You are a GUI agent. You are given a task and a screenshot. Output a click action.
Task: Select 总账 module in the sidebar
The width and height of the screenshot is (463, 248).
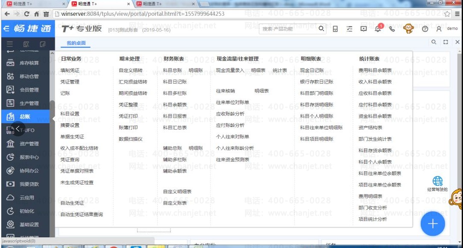(25, 117)
